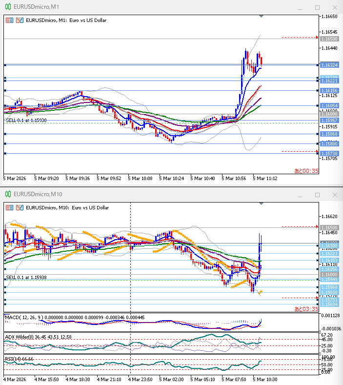Click the chart shift triangle on M1 chart
Image resolution: width=343 pixels, height=385 pixels.
pos(262,17)
